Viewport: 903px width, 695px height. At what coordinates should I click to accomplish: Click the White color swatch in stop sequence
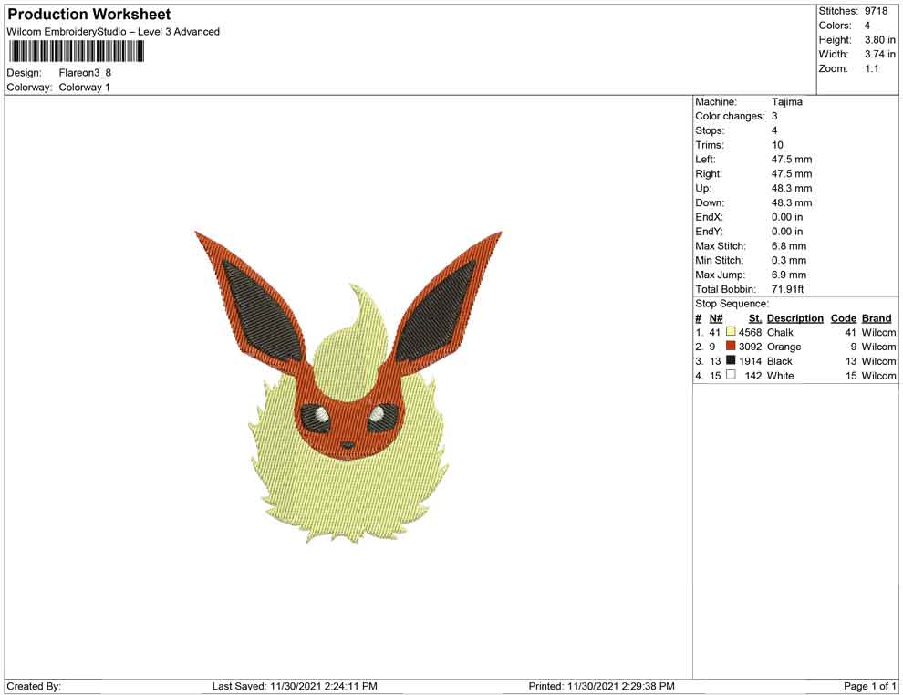(x=731, y=376)
